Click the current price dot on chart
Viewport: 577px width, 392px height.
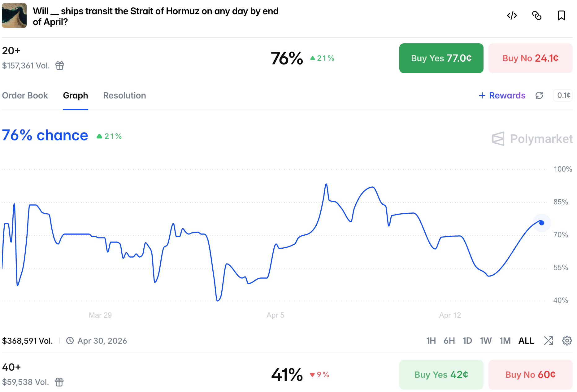(542, 223)
